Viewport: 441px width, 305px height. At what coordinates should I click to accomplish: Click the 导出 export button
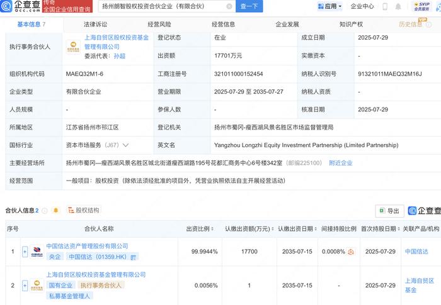389,211
